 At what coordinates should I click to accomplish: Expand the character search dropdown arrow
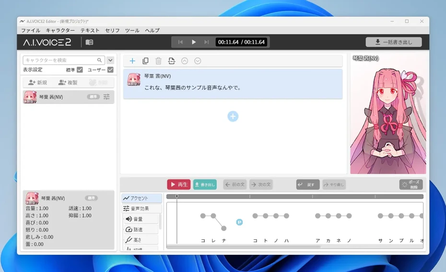pos(110,60)
